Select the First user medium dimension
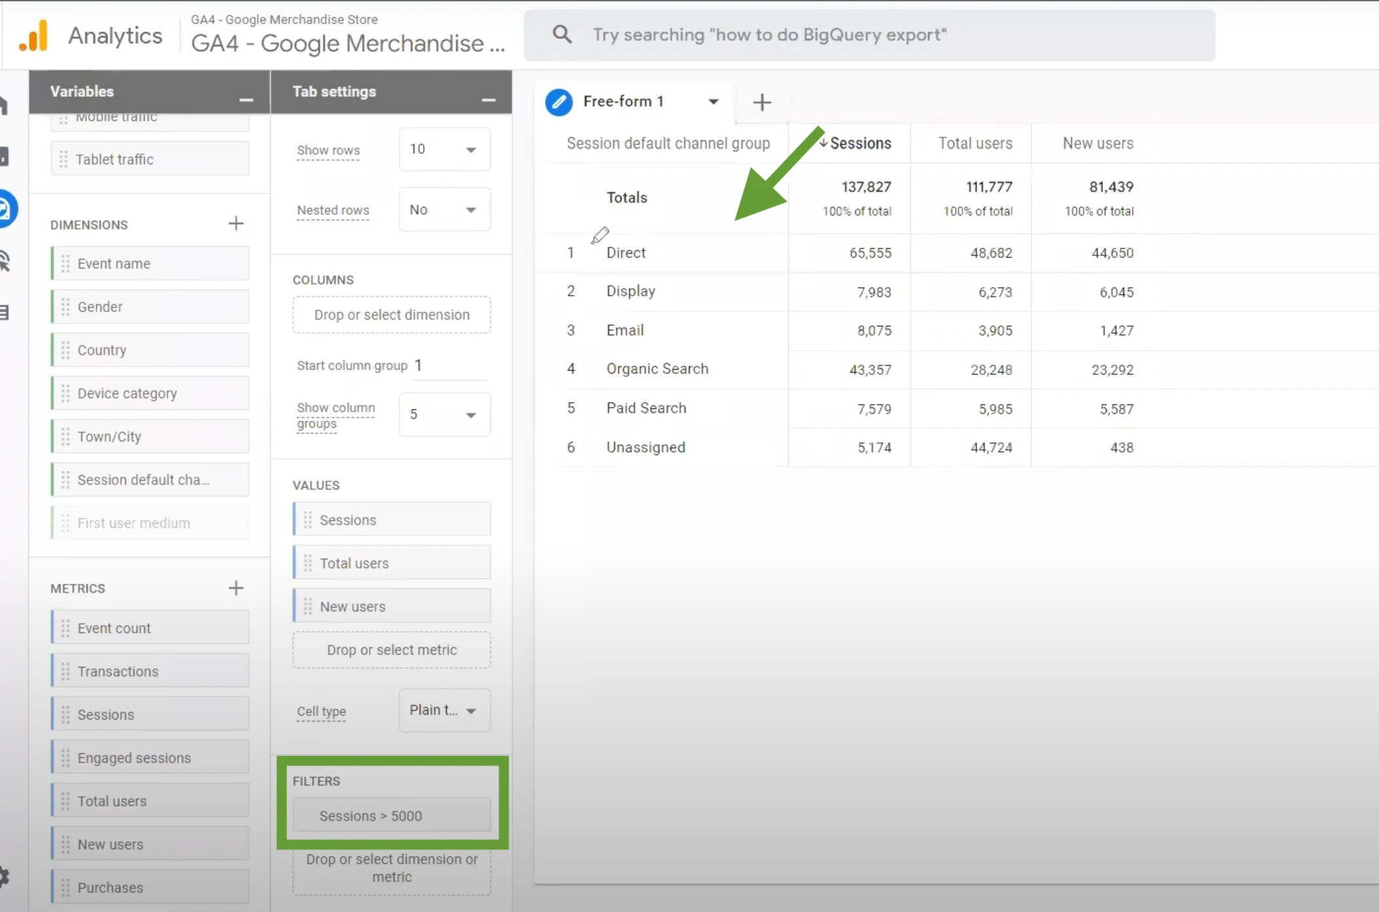The height and width of the screenshot is (912, 1379). point(150,523)
